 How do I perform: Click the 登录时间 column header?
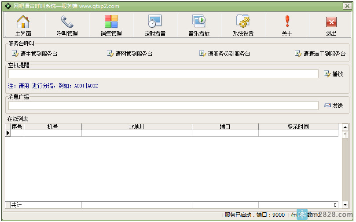298,127
